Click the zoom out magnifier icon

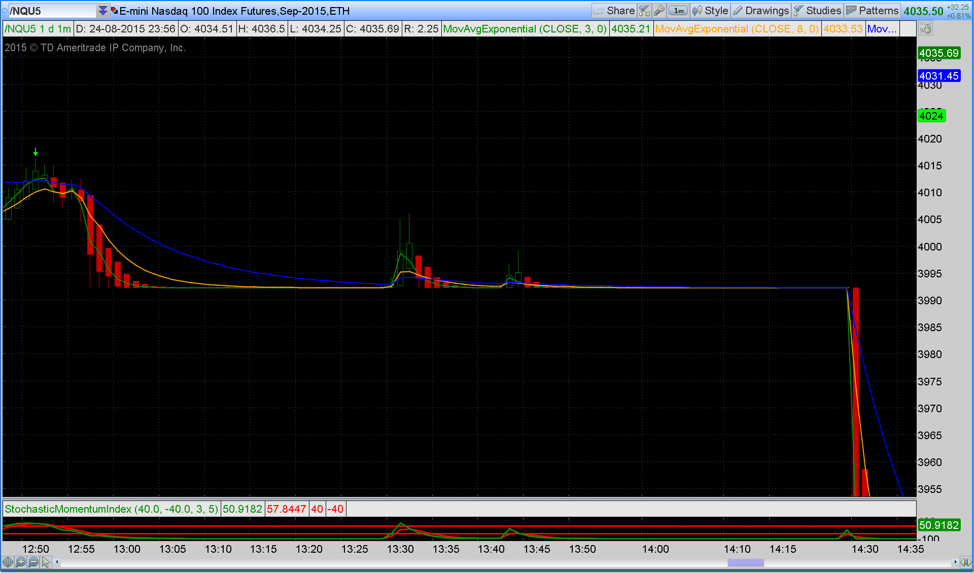point(33,562)
